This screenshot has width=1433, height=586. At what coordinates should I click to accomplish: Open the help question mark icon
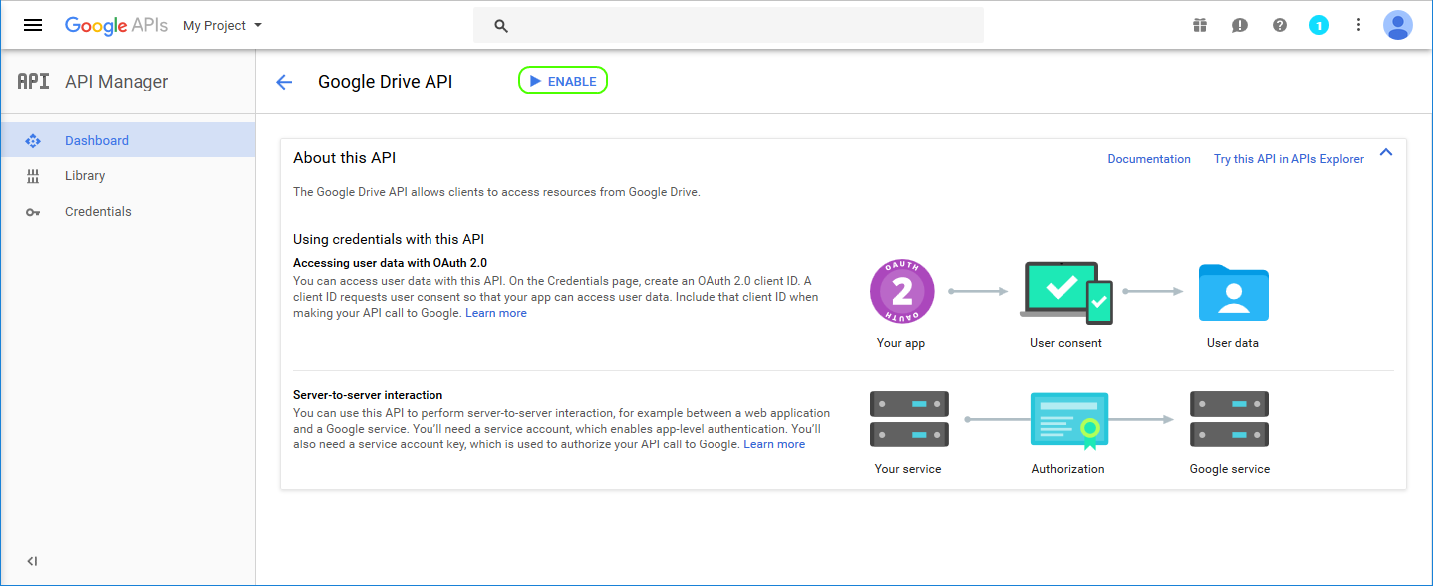1280,25
